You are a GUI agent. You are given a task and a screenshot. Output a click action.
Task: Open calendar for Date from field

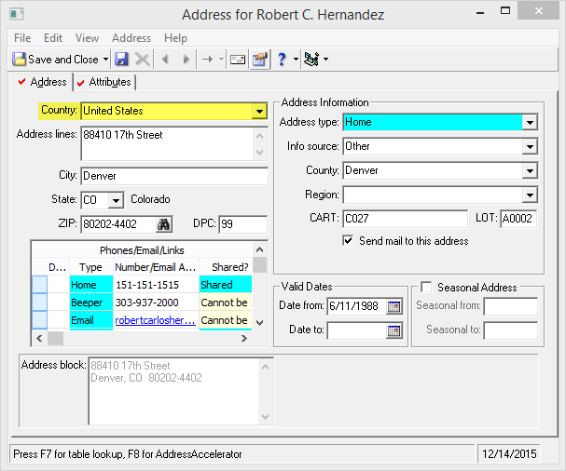click(x=394, y=306)
